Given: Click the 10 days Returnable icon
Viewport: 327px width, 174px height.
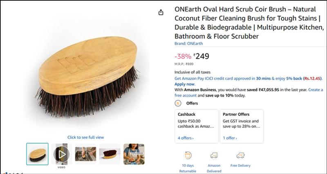Looking at the screenshot, I should [x=188, y=155].
